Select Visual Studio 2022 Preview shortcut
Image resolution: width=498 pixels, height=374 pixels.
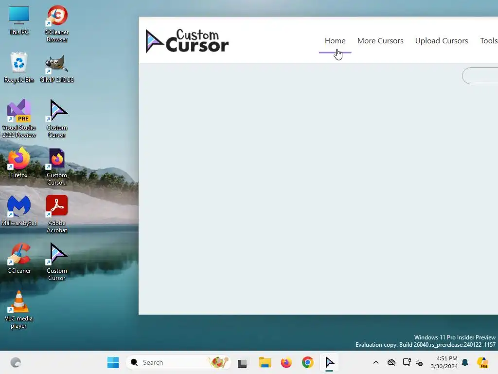19,118
